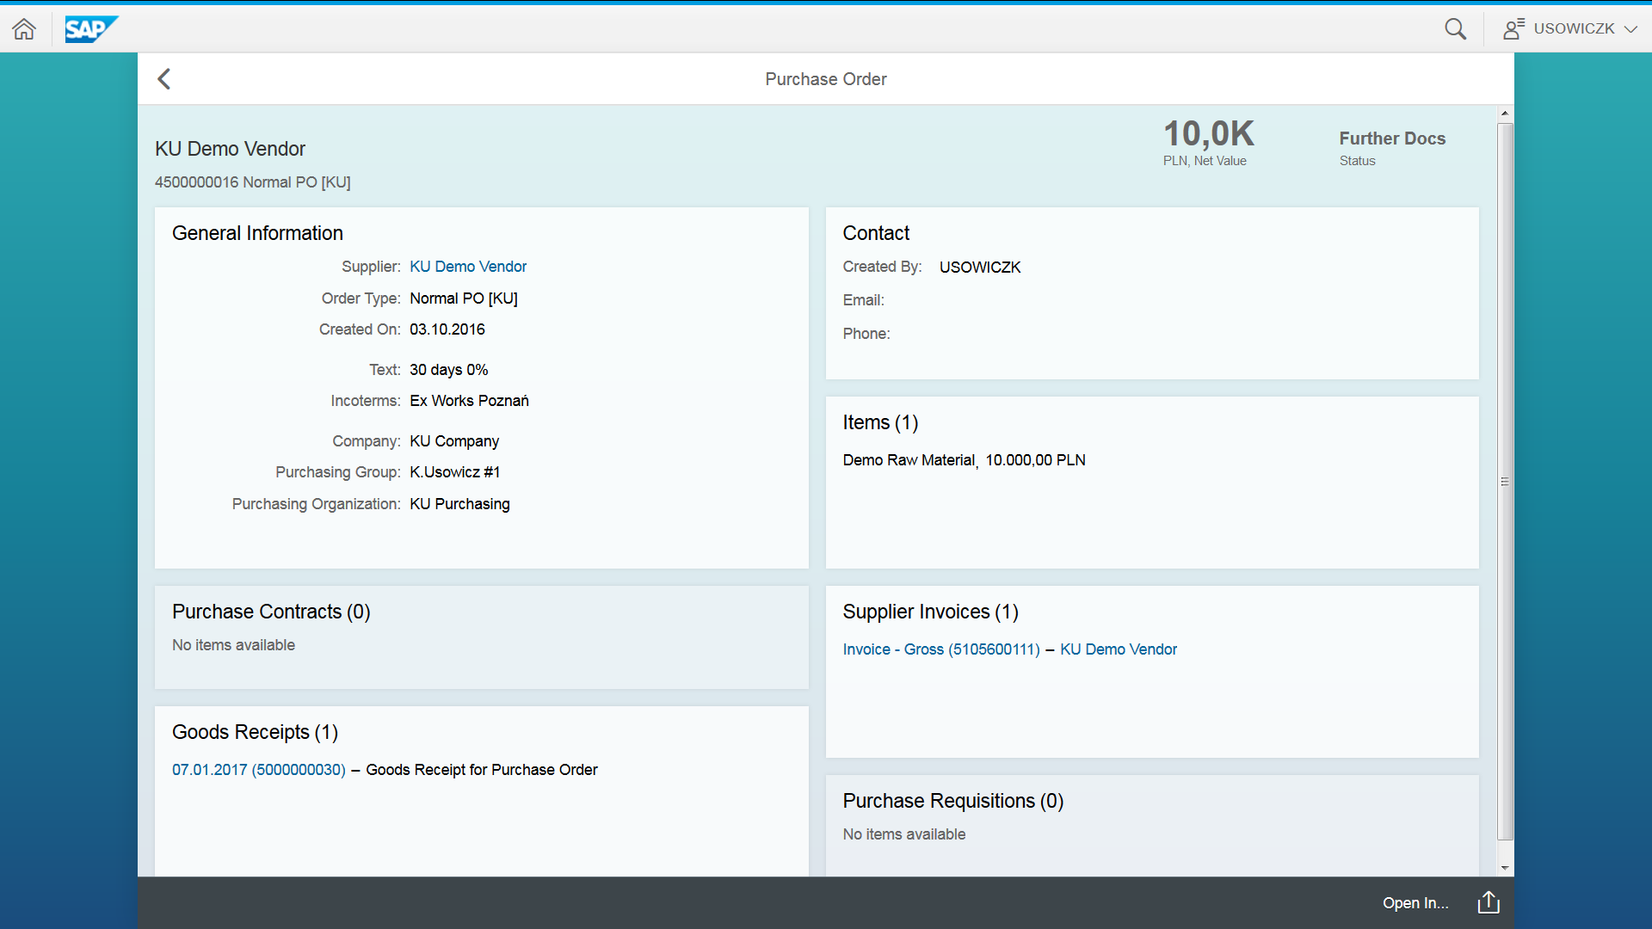Click the SAP logo
This screenshot has height=929, width=1652.
[91, 28]
